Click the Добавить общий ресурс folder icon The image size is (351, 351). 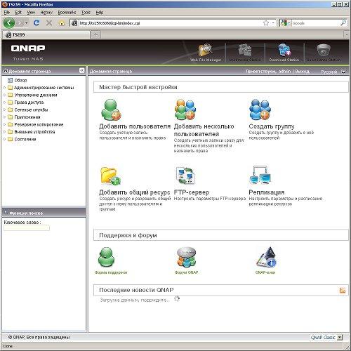tap(110, 176)
